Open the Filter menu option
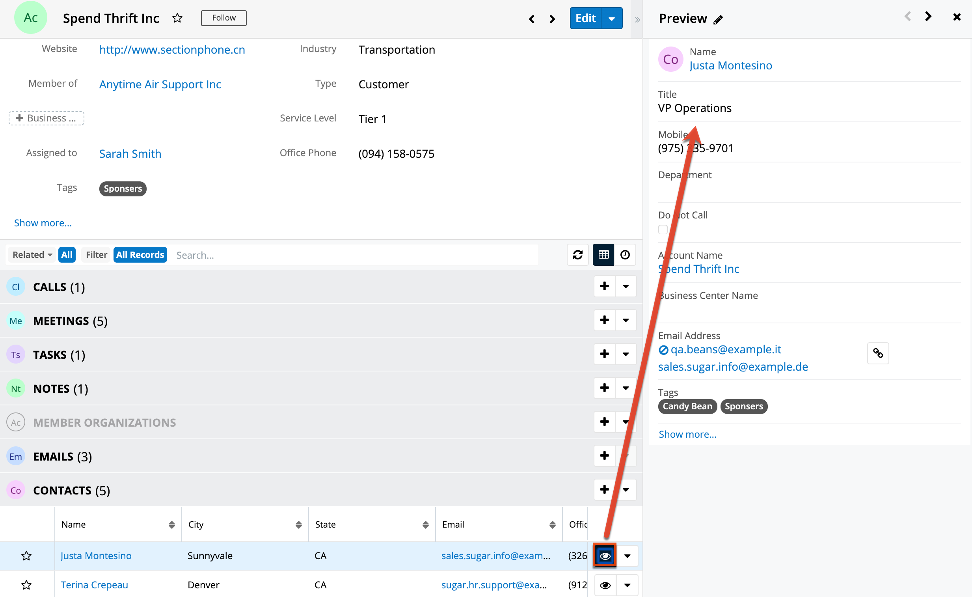This screenshot has width=972, height=597. click(95, 255)
